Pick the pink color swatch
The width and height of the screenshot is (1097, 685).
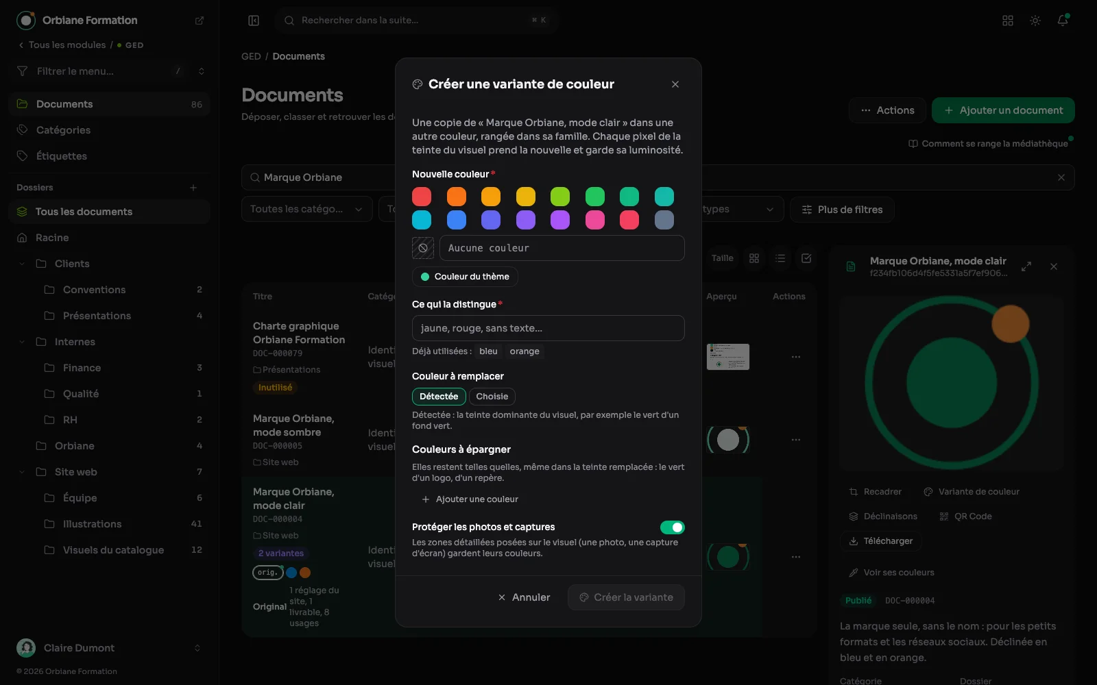[x=595, y=220]
